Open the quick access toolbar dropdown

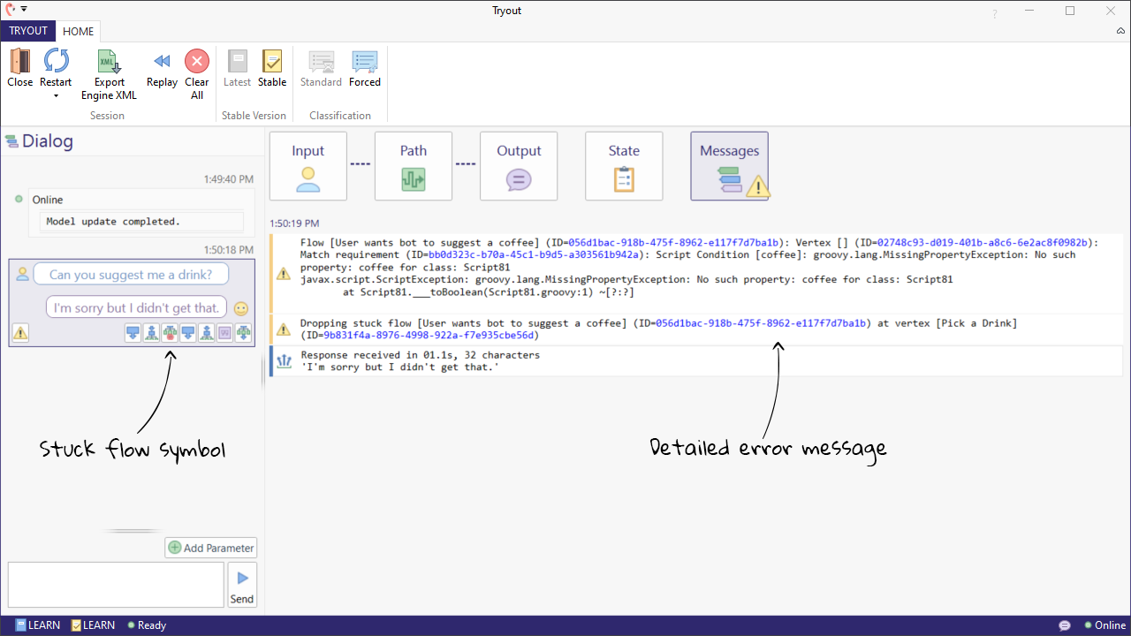(x=25, y=10)
